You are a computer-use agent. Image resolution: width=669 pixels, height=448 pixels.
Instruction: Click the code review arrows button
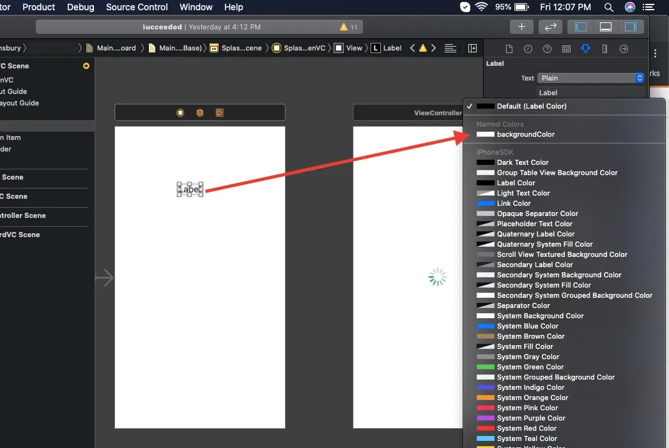550,27
